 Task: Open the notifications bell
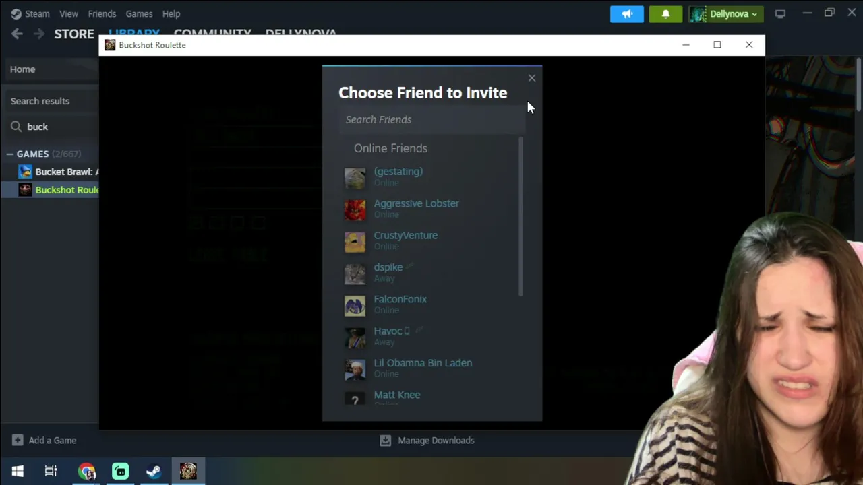click(x=665, y=13)
